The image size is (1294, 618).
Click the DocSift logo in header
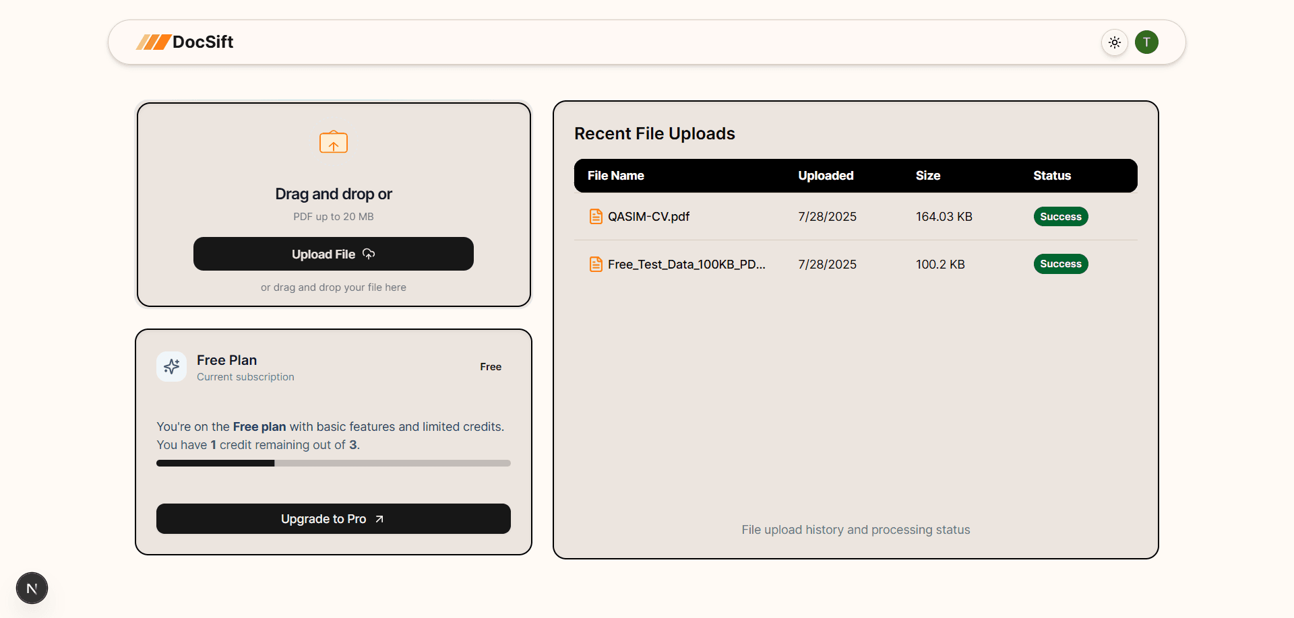pos(185,42)
